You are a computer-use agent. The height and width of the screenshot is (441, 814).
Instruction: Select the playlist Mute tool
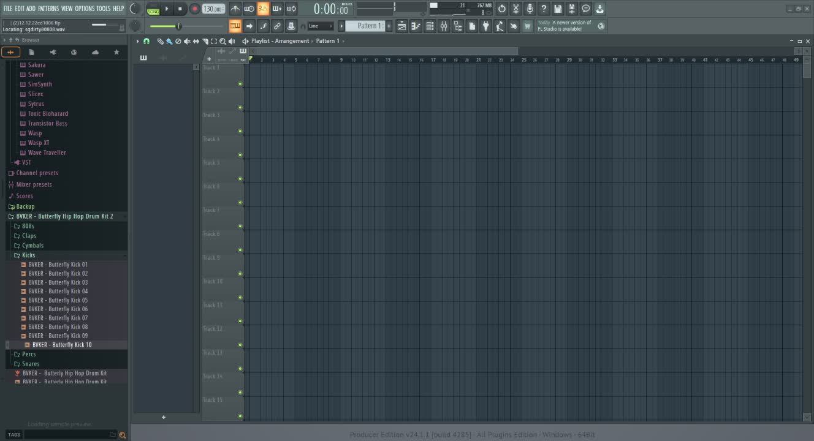[x=187, y=41]
